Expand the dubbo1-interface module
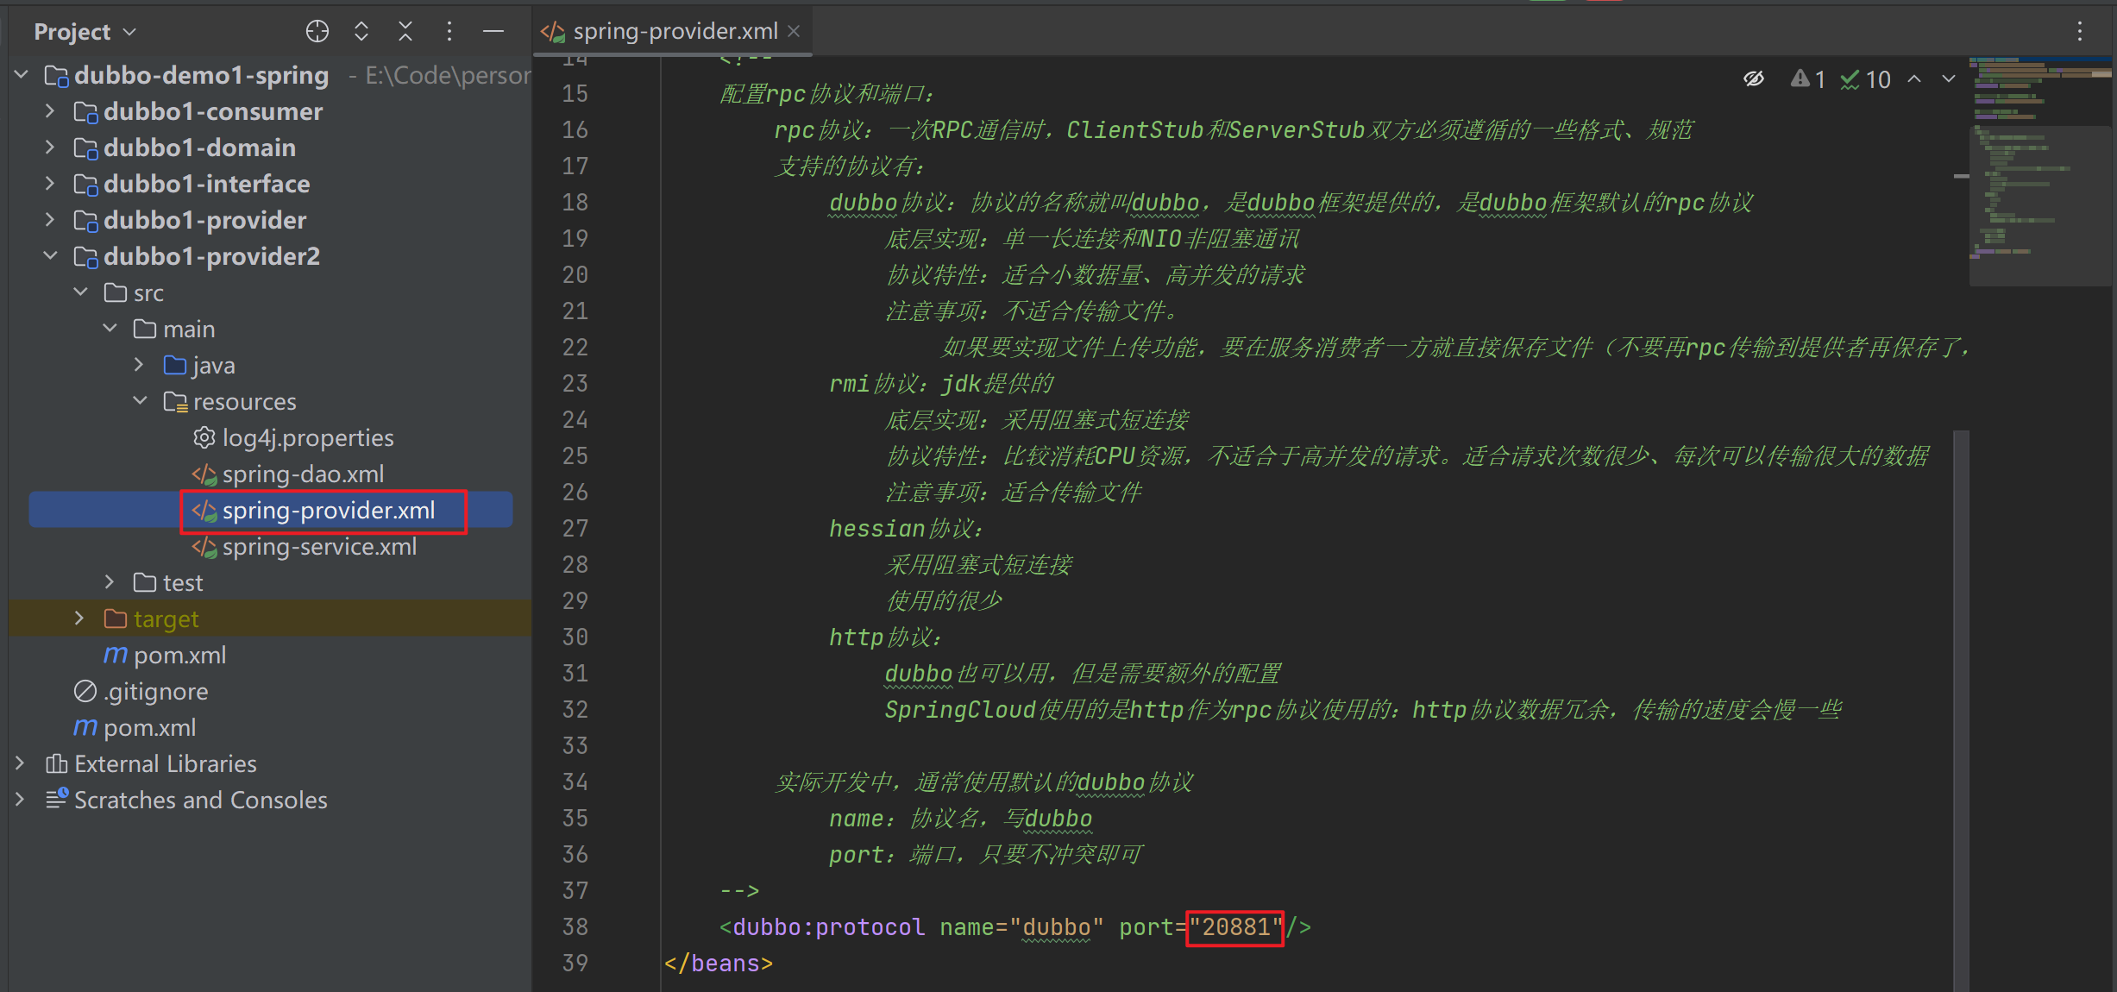The width and height of the screenshot is (2117, 992). 50,184
